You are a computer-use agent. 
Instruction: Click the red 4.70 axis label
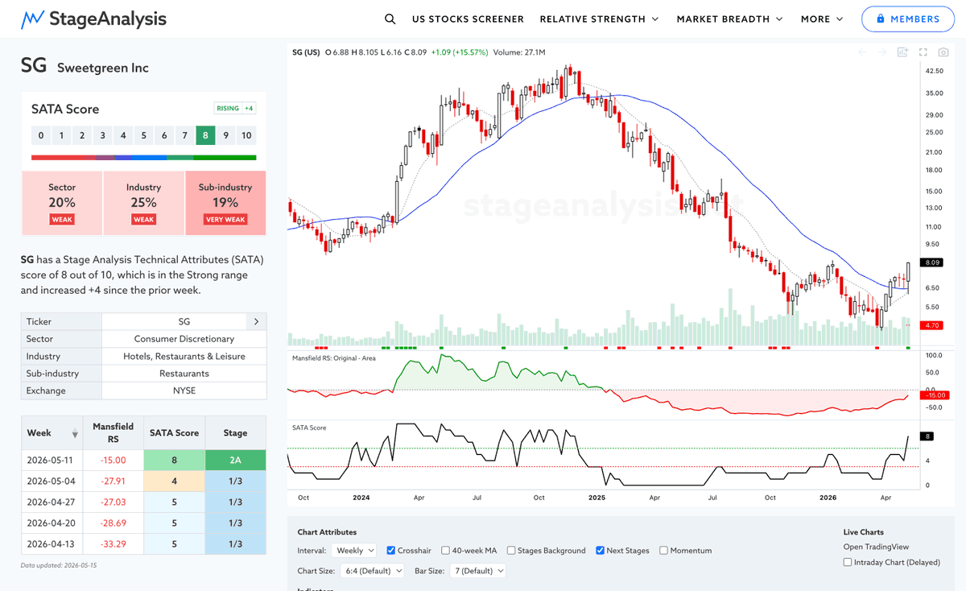(x=933, y=325)
